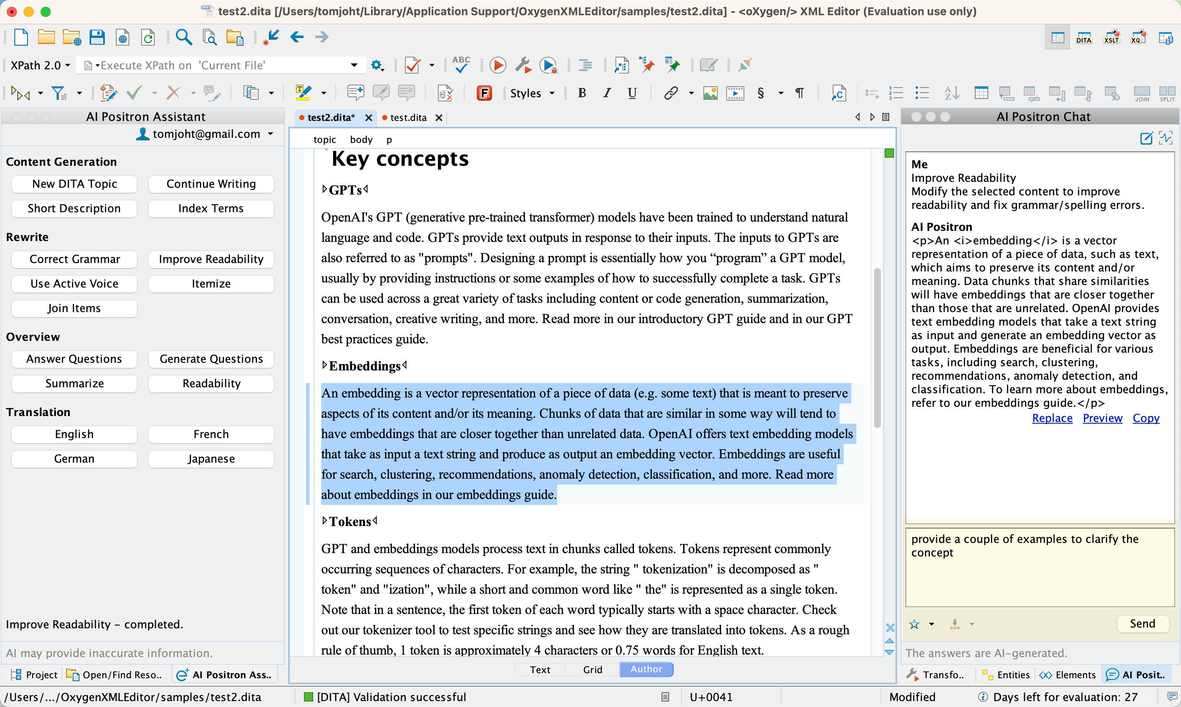Image resolution: width=1181 pixels, height=707 pixels.
Task: Click the editor vertical scrollbar thumb
Action: (x=877, y=347)
